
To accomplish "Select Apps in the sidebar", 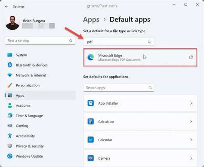I will 40,96.
